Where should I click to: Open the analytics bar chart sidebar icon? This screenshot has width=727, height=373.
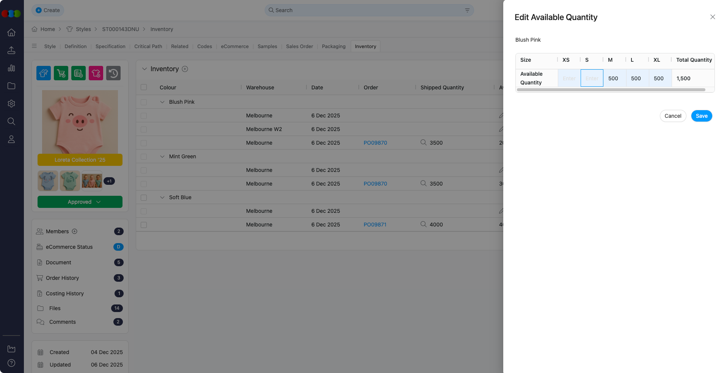tap(11, 68)
